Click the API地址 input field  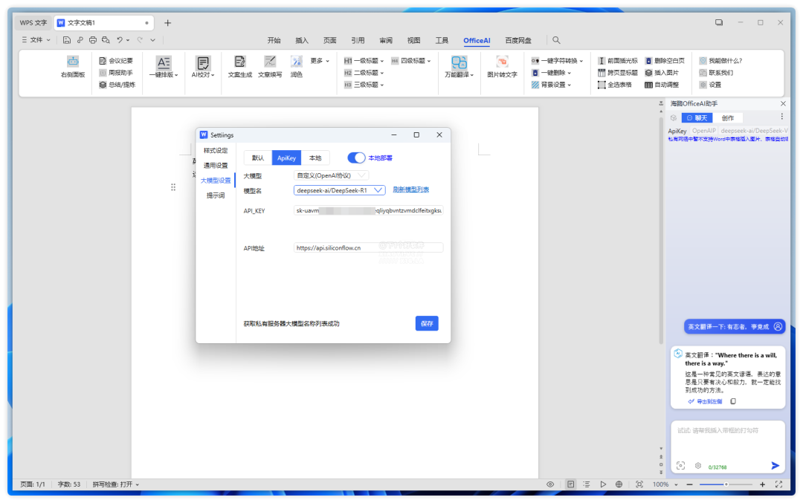pos(368,247)
